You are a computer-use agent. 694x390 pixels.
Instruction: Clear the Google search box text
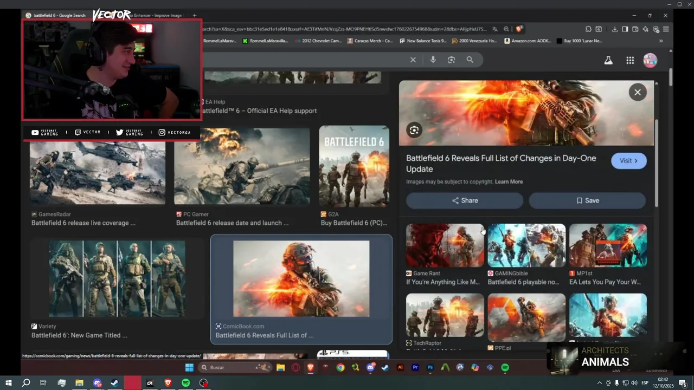click(x=413, y=60)
